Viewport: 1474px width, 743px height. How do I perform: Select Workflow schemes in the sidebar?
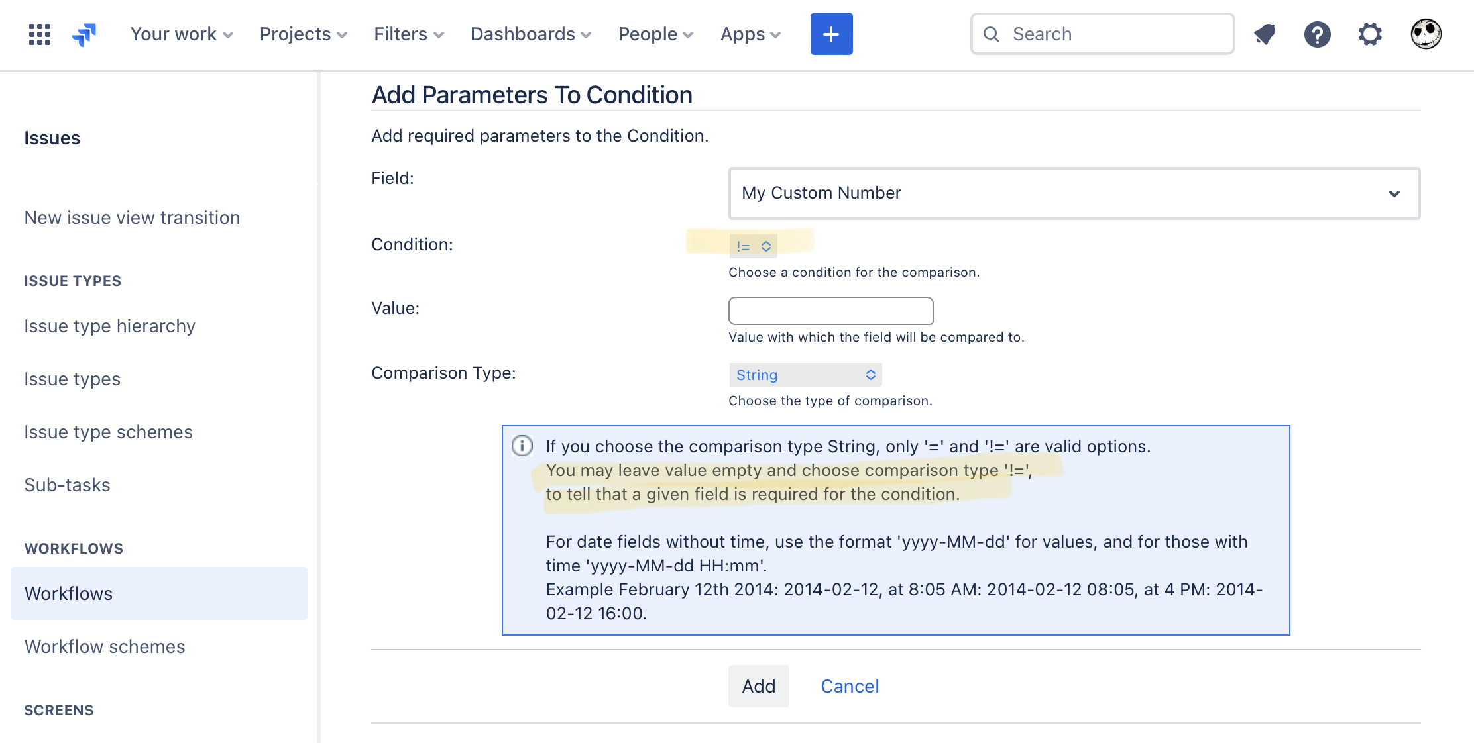pos(105,646)
